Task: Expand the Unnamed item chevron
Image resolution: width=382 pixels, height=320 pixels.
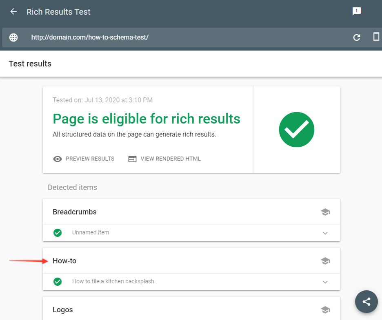Action: click(325, 233)
